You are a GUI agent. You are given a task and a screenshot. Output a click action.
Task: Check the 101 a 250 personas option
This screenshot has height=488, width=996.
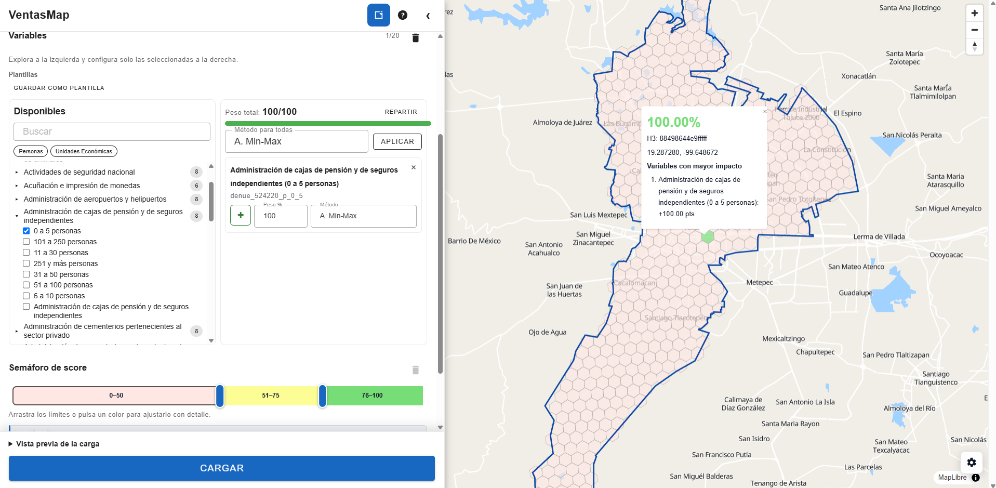(x=26, y=242)
